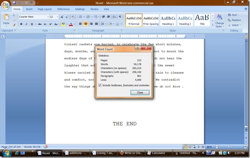Open the Select dropdown in Editing group
This screenshot has height=158, width=250.
point(234,25)
